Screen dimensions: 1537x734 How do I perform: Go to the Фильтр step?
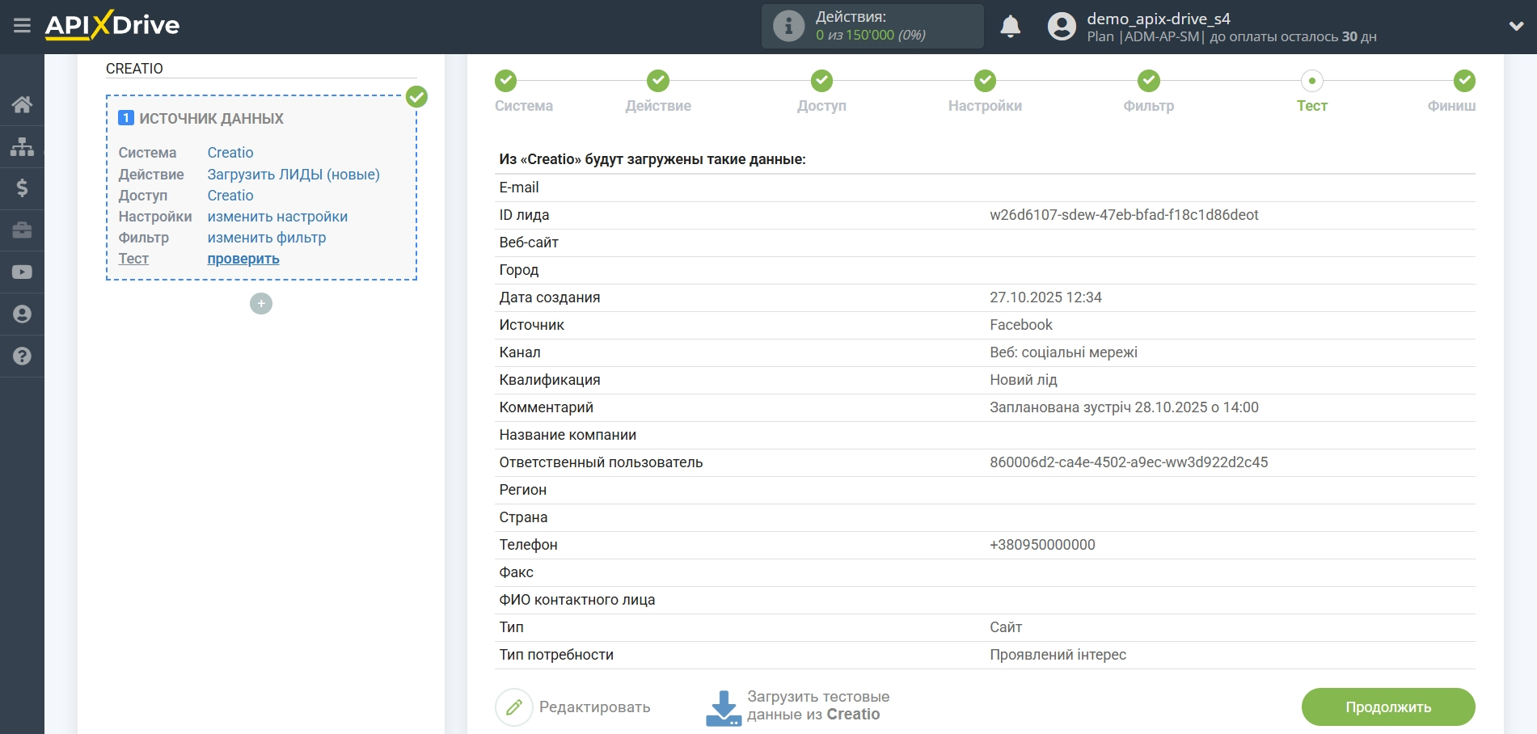point(1148,81)
